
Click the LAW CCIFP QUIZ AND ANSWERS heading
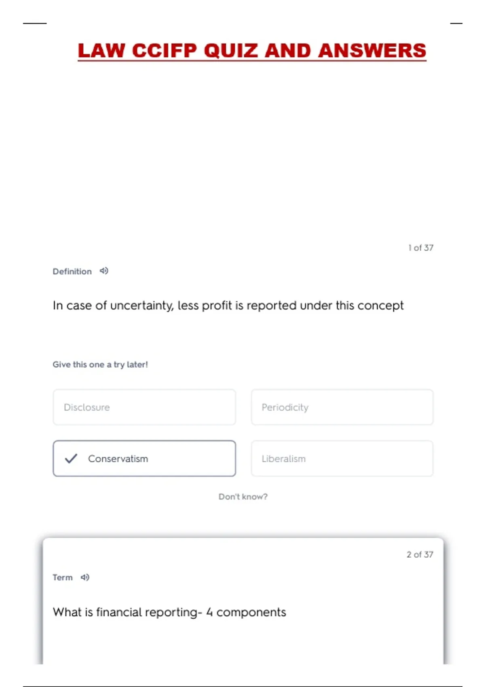pos(252,51)
